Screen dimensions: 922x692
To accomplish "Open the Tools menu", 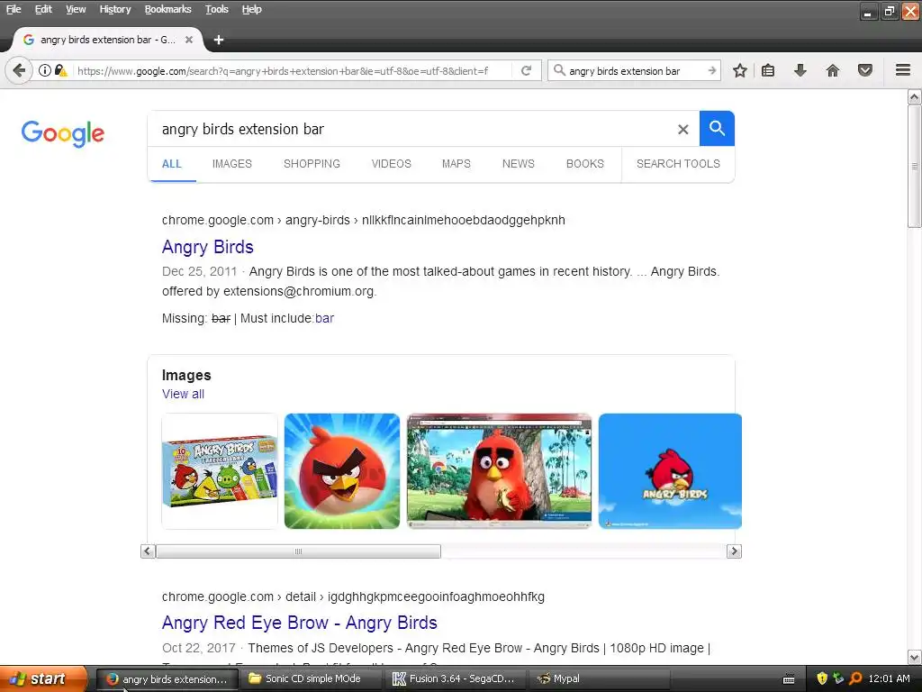I will pyautogui.click(x=217, y=9).
